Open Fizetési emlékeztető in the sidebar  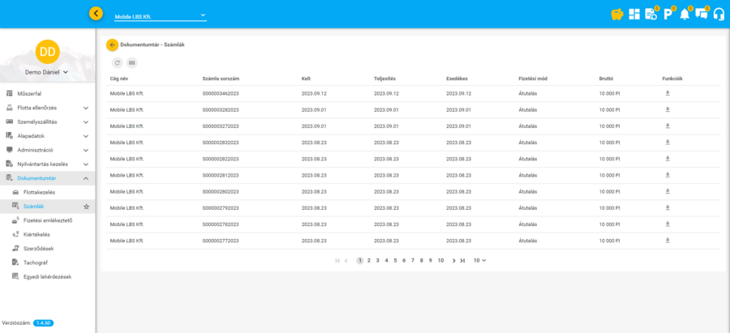49,220
